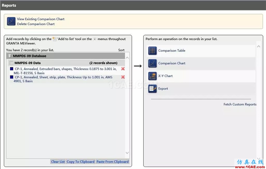The width and height of the screenshot is (266, 169).
Task: Remove the Extruded bars record with red X
Action: [x=123, y=69]
